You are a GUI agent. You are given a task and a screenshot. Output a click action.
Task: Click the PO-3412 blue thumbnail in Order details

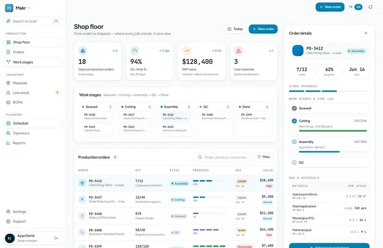coord(298,51)
